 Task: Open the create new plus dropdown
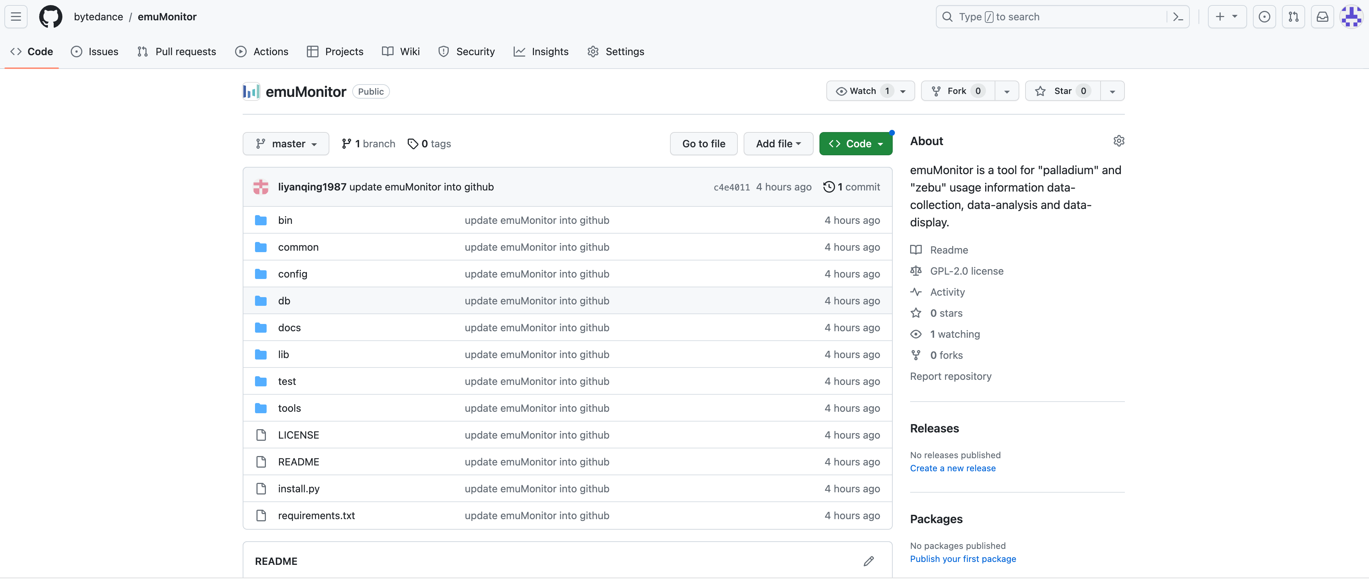[x=1226, y=16]
